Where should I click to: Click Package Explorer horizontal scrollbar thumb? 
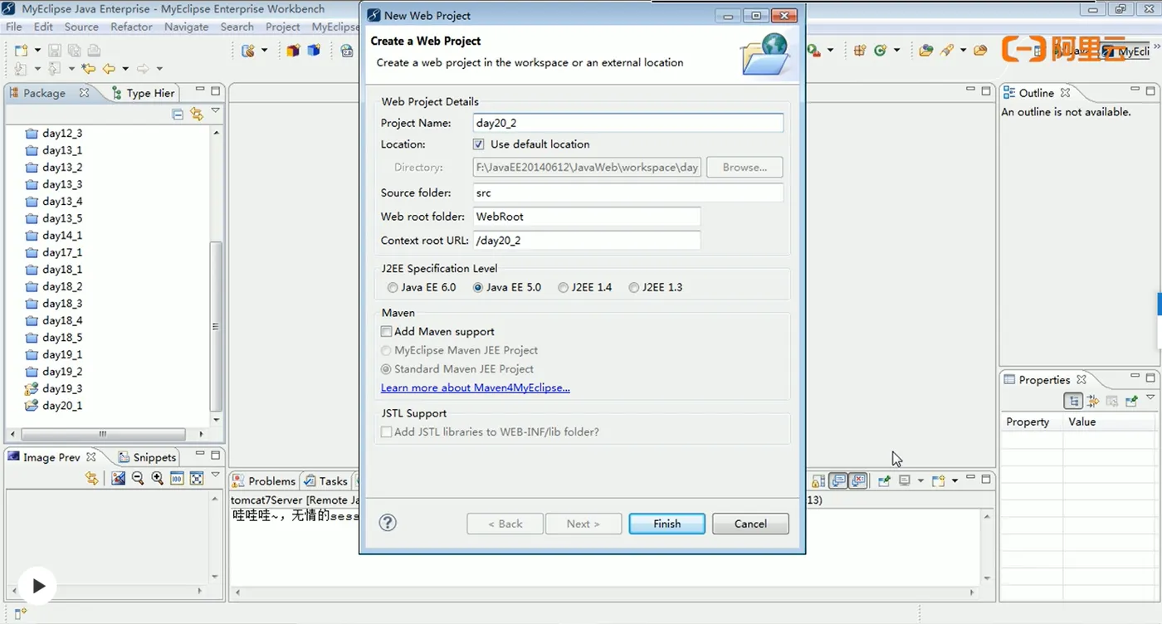tap(103, 434)
